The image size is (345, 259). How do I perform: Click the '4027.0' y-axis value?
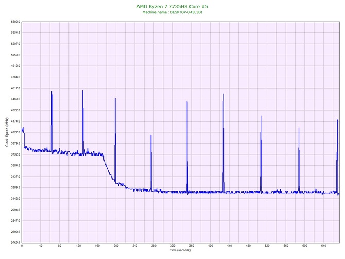[x=15, y=132]
